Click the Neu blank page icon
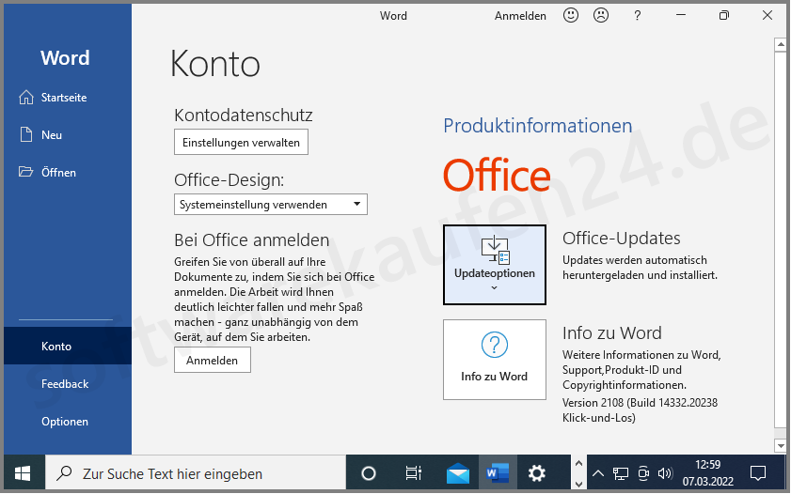 click(25, 134)
